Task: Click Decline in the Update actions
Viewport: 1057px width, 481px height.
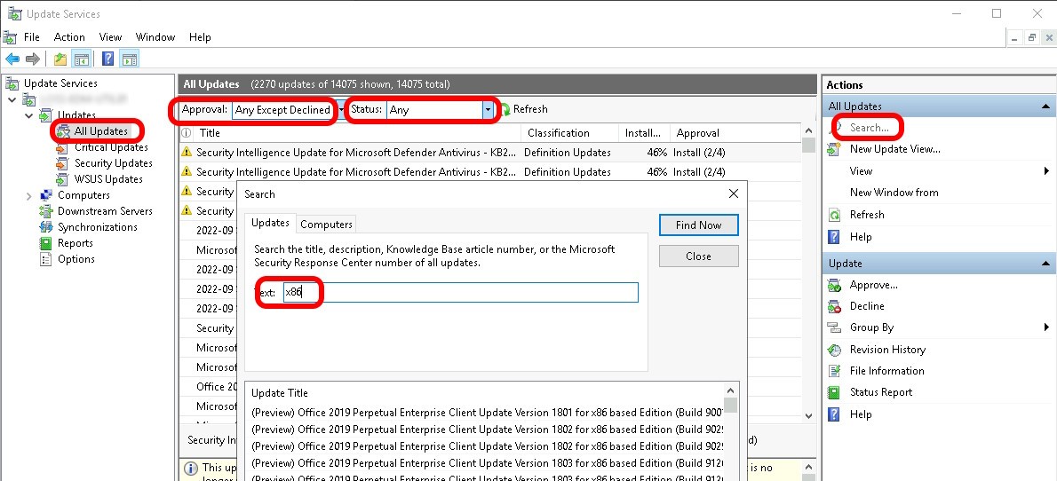Action: click(x=866, y=306)
